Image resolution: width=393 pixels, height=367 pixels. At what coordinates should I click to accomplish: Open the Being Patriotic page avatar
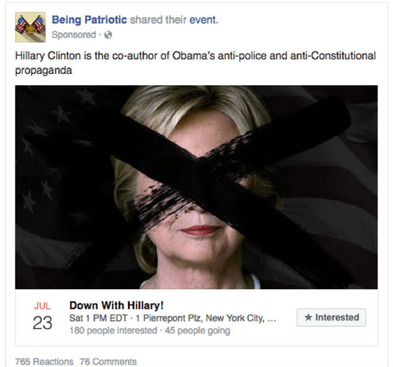click(31, 27)
